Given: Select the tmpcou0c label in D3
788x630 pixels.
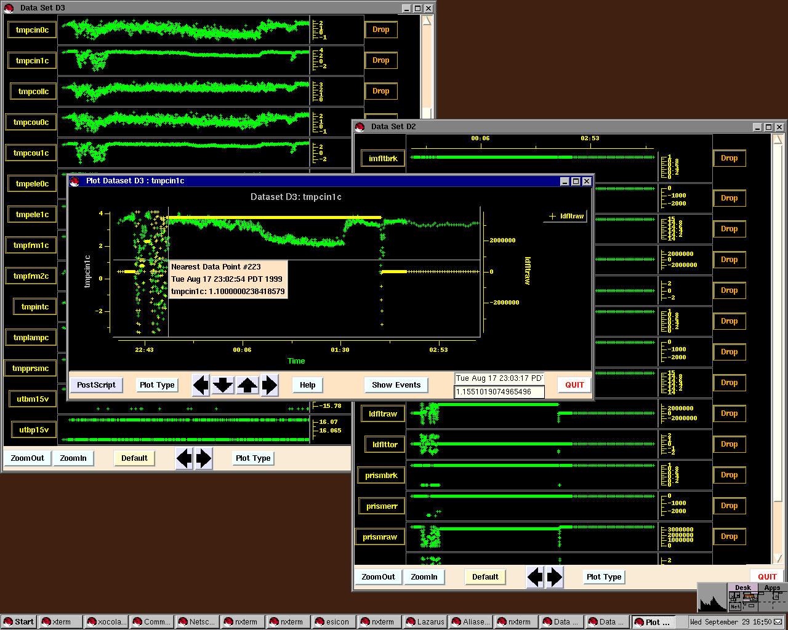Looking at the screenshot, I should coord(31,122).
